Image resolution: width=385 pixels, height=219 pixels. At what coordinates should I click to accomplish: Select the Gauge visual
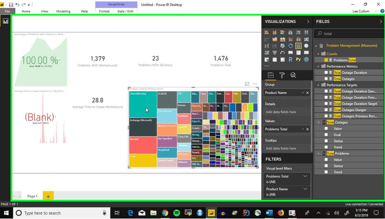pos(282,53)
